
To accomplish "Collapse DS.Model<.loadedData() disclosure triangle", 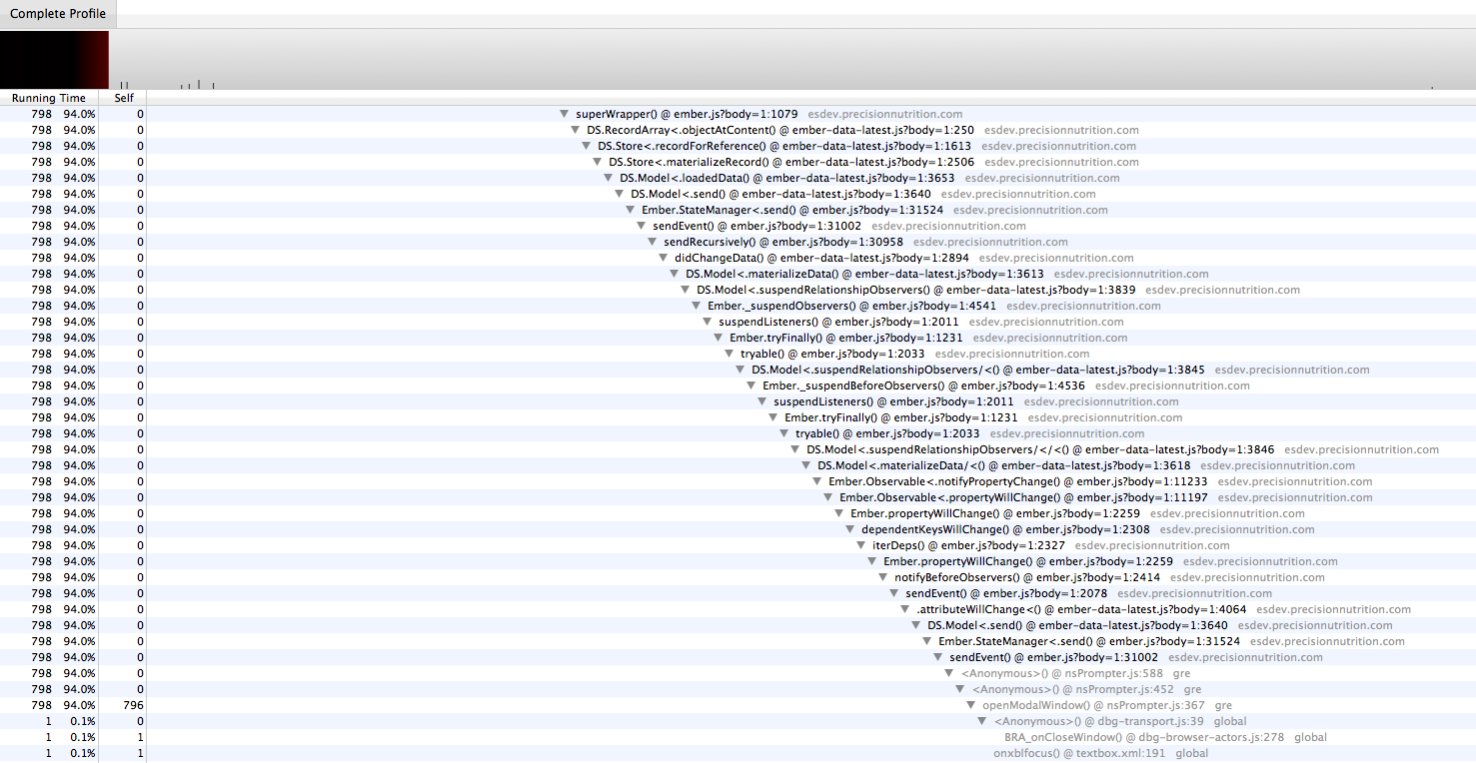I will click(609, 178).
